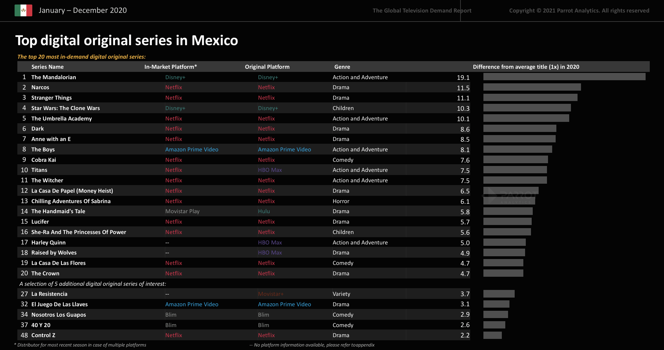Select 'The Crown' series name

coord(45,273)
